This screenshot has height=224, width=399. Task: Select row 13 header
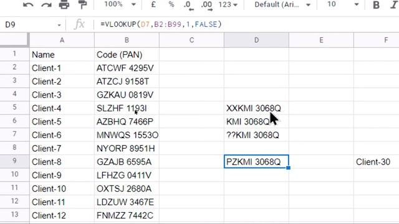[14, 215]
